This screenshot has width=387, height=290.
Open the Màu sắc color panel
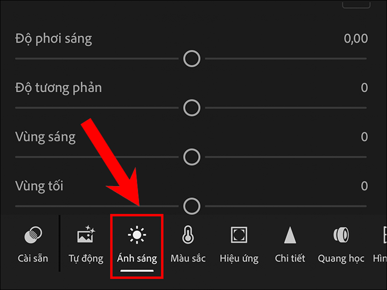188,244
